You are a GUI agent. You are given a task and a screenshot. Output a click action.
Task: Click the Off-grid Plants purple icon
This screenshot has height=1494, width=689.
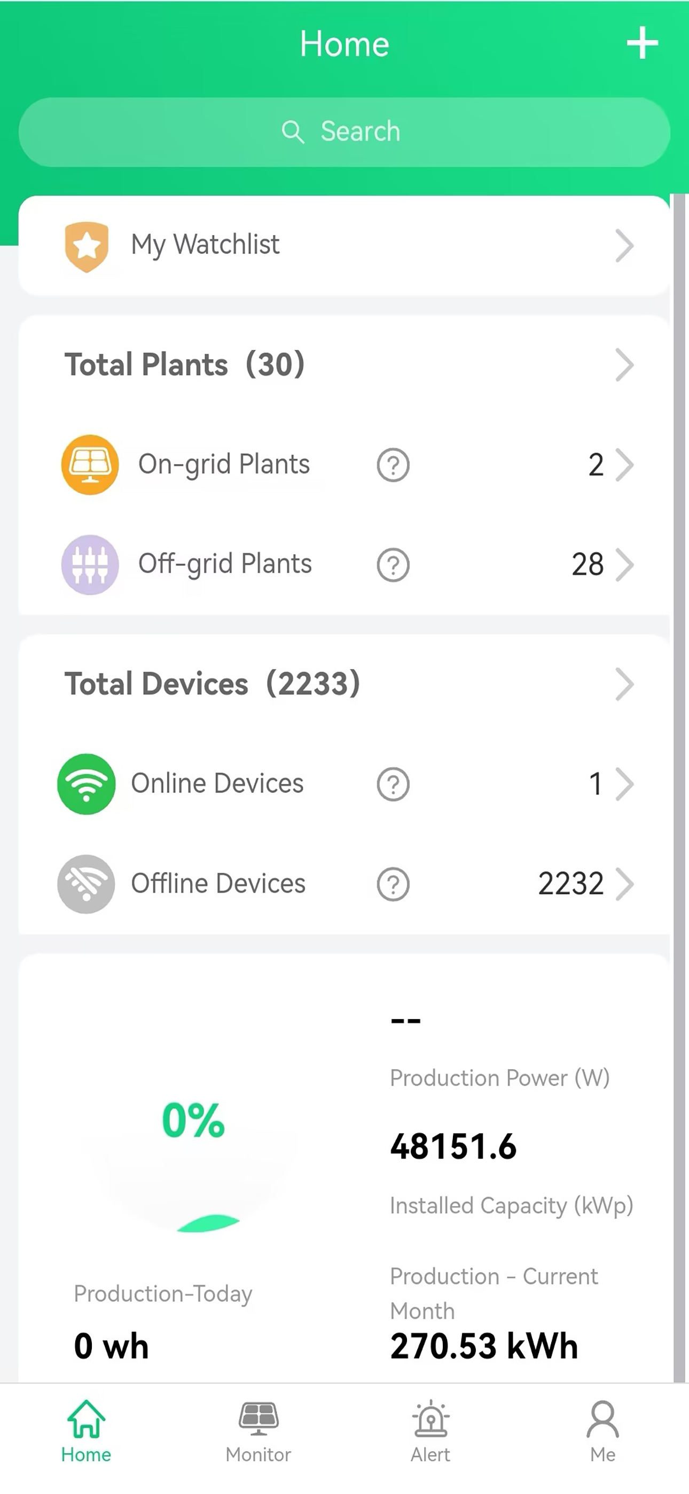[x=90, y=564]
